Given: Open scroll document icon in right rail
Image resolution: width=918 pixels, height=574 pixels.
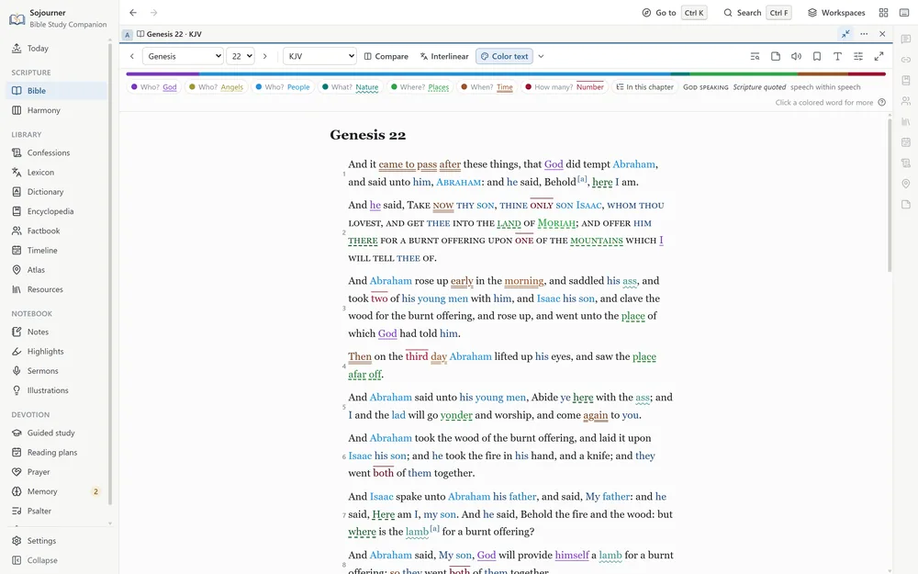Looking at the screenshot, I should pyautogui.click(x=906, y=163).
